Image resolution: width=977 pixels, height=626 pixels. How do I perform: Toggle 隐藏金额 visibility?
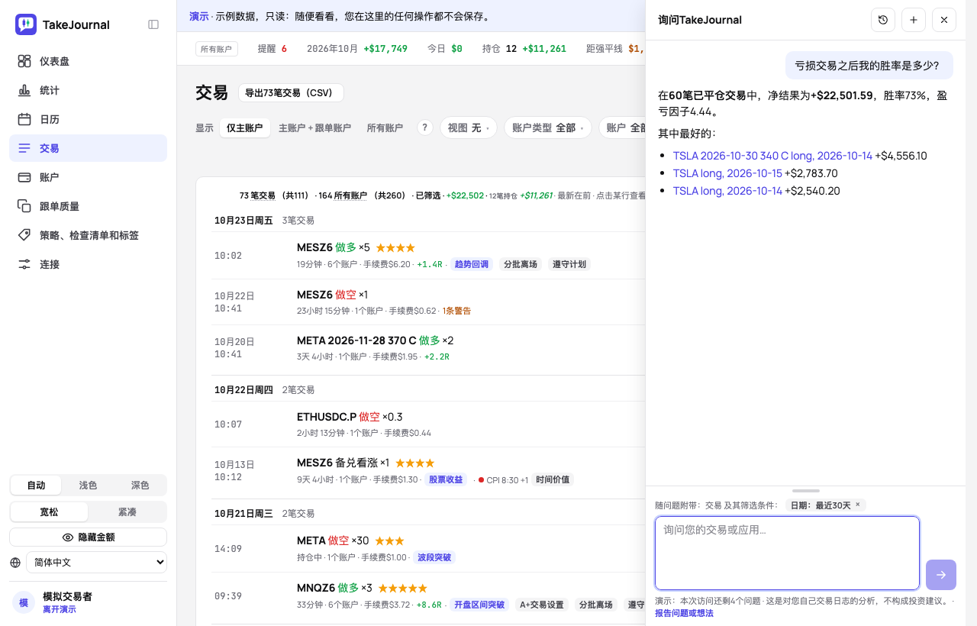coord(89,537)
